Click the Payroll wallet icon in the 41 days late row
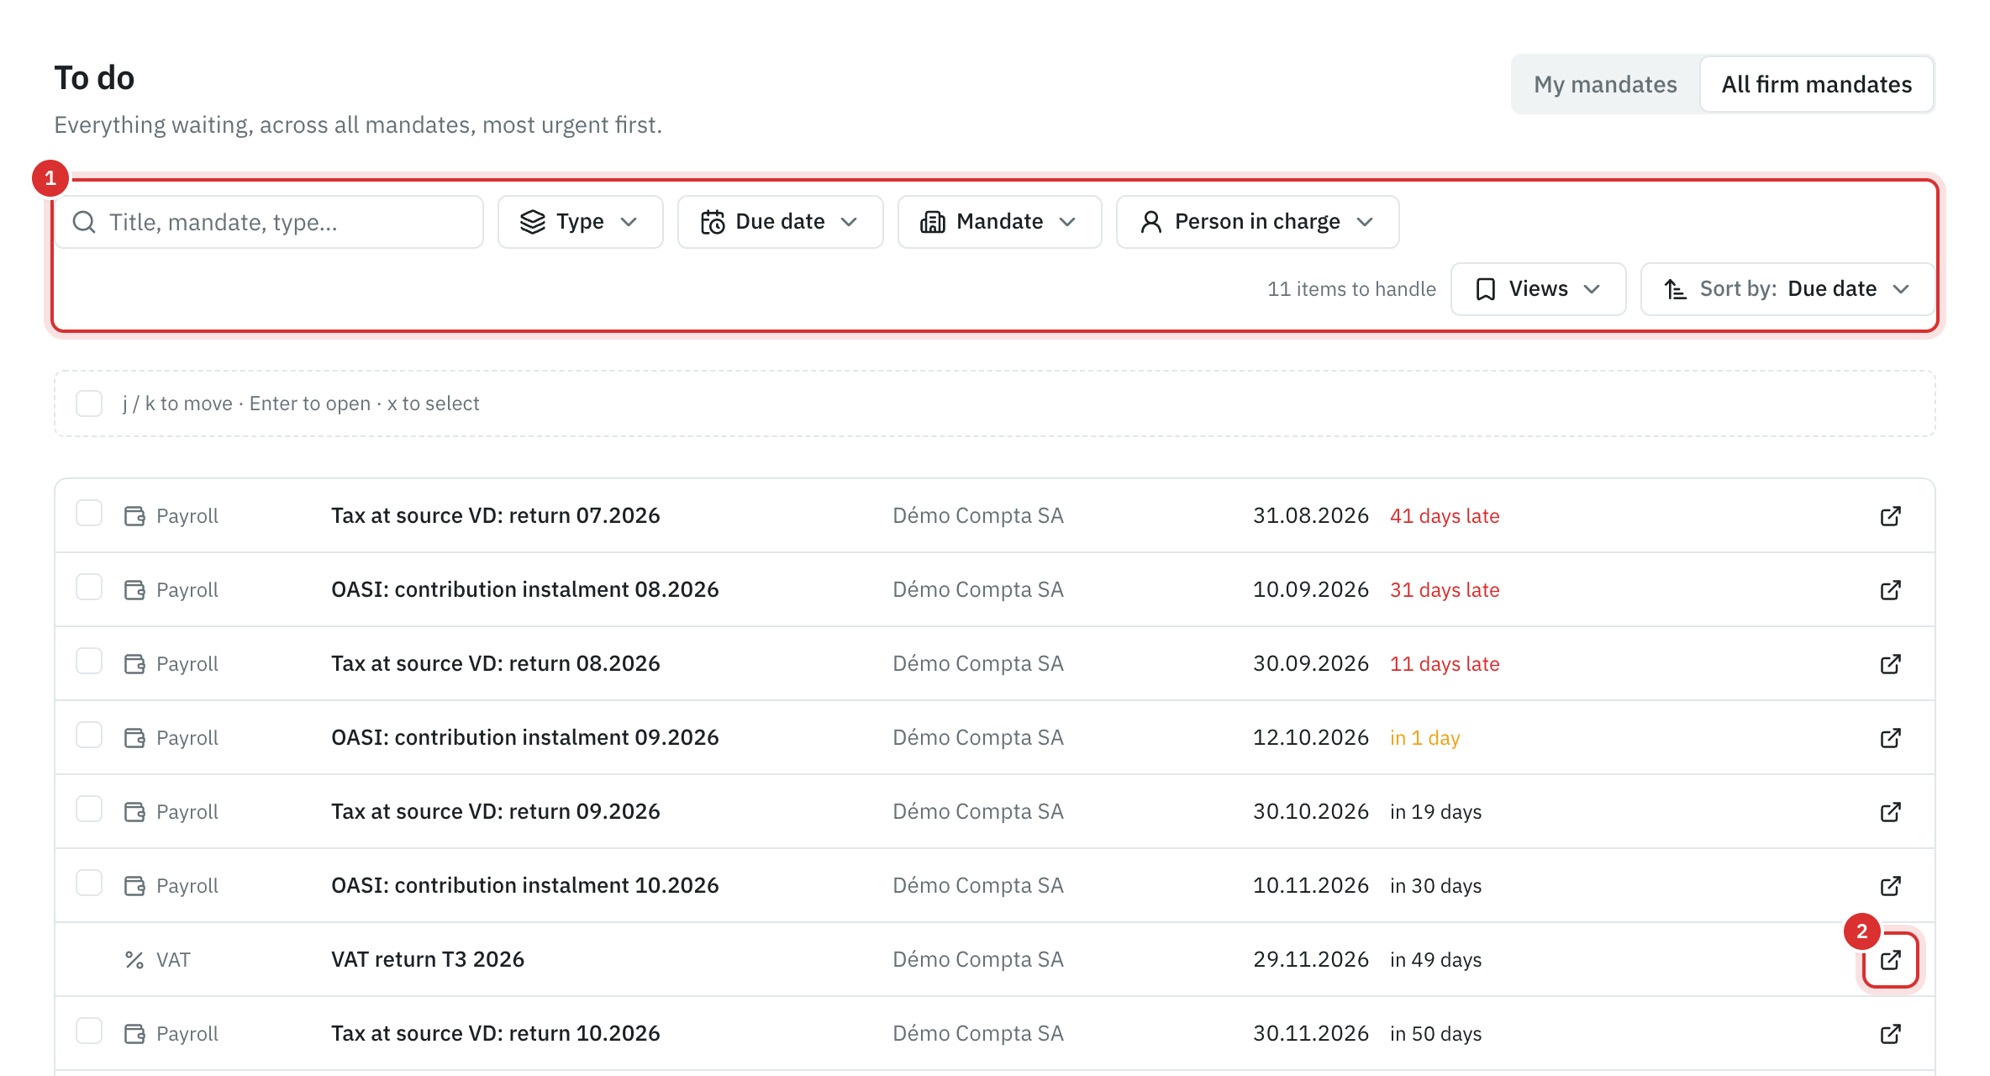Viewport: 1990px width, 1076px height. [x=134, y=516]
